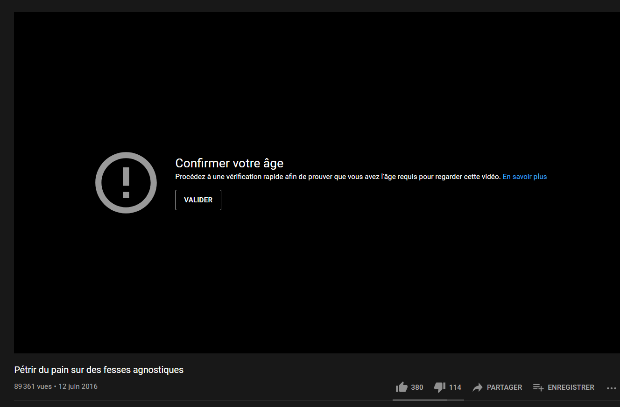This screenshot has width=620, height=407.
Task: Select the ENREGISTRER text label
Action: [x=571, y=387]
